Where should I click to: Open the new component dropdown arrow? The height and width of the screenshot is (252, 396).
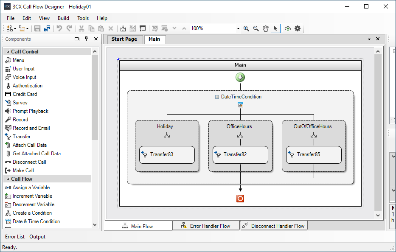[15, 29]
